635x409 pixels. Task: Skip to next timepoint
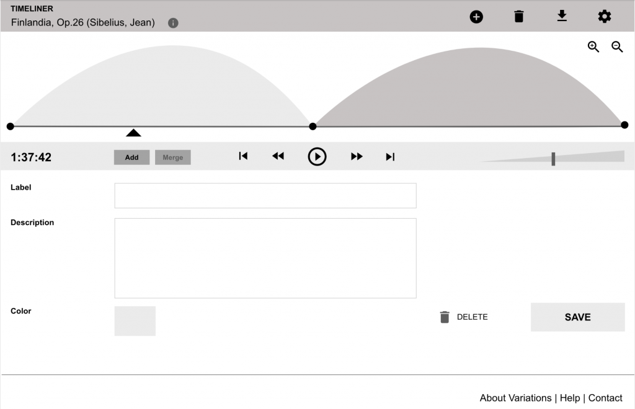391,157
